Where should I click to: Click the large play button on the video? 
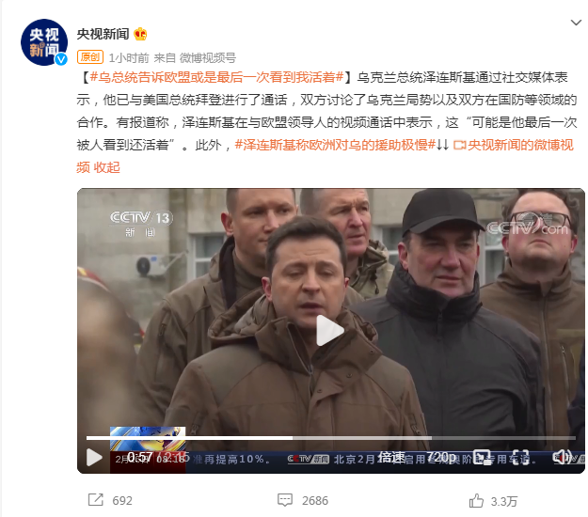329,330
